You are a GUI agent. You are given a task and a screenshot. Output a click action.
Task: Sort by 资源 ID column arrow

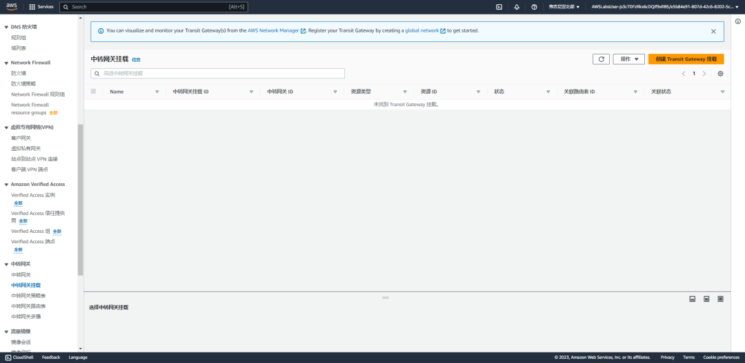pos(478,92)
